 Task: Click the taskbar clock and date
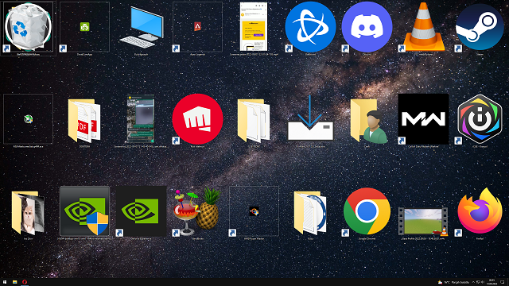coord(492,282)
